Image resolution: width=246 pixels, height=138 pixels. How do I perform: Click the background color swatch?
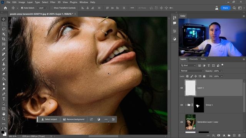click(x=5, y=134)
